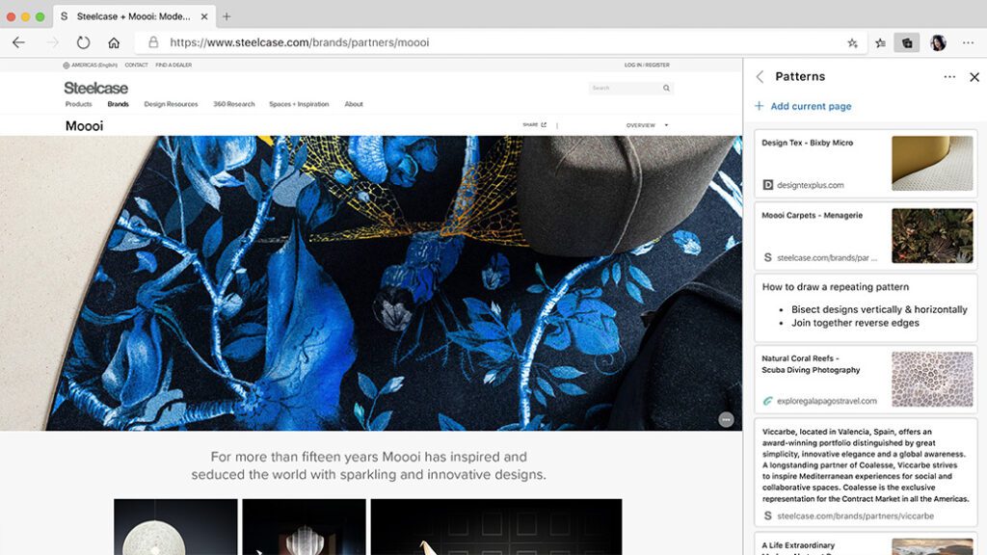Expand the Overview dropdown
The image size is (987, 555).
(647, 125)
